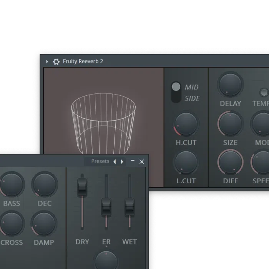This screenshot has height=269, width=269.
Task: Open the Presets menu in front window
Action: pyautogui.click(x=100, y=161)
